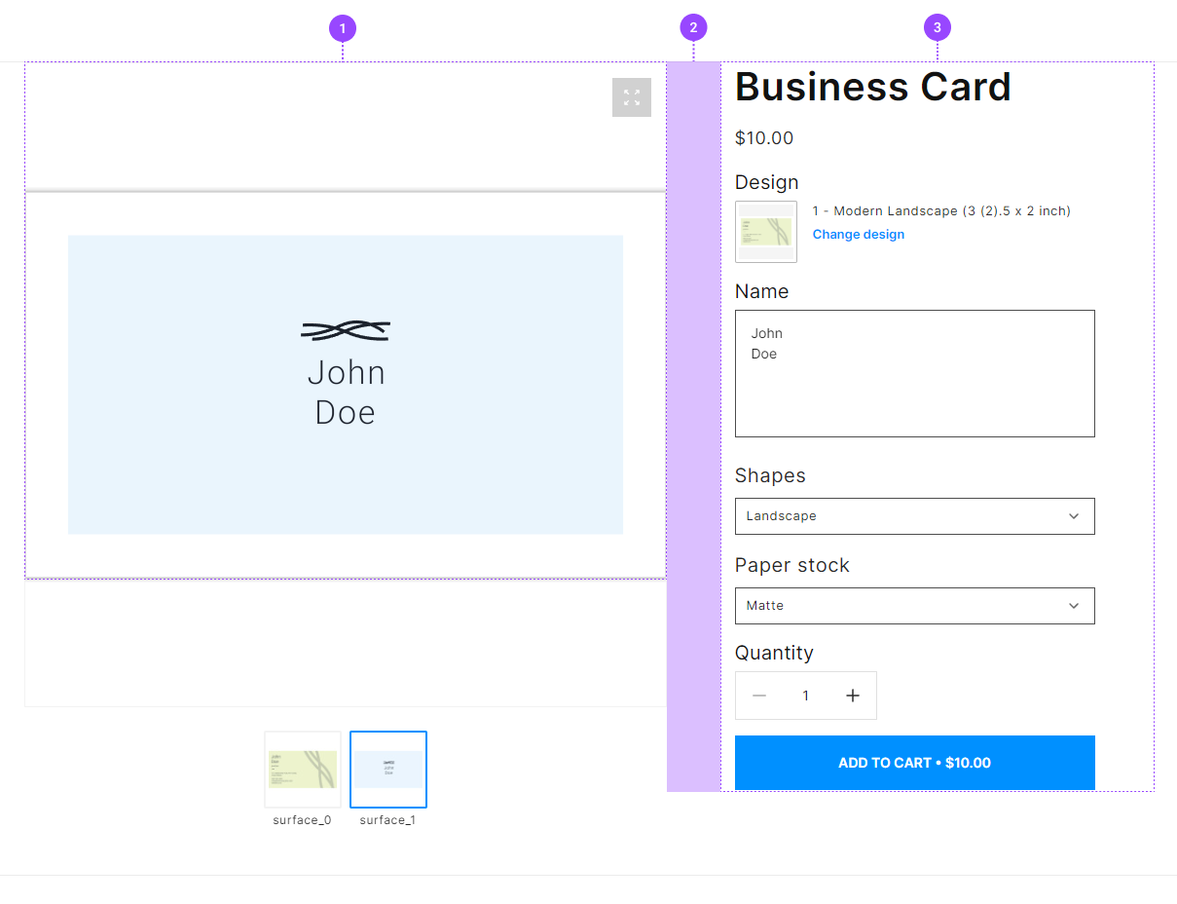
Task: Click the fullscreen expand icon on the preview
Action: pyautogui.click(x=632, y=97)
